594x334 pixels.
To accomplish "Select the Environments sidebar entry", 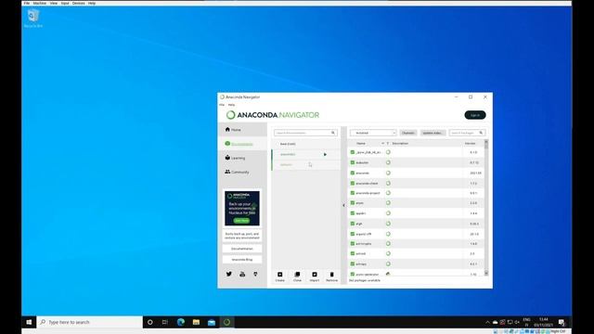I will [x=242, y=144].
